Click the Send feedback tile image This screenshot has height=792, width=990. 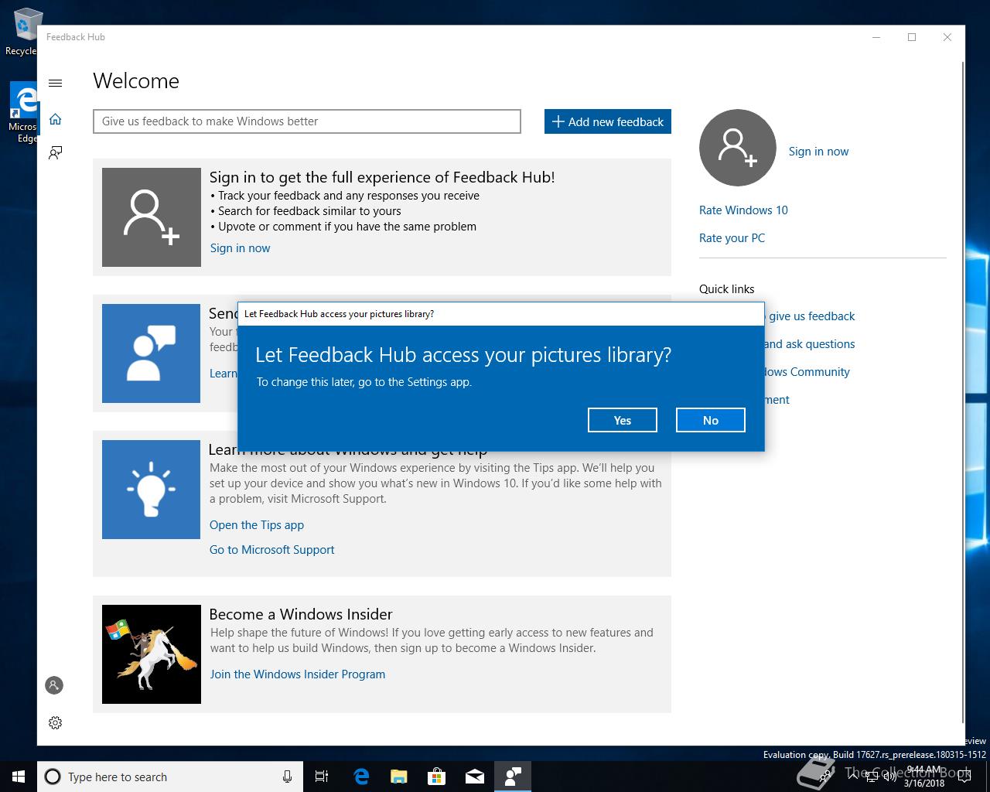tap(152, 353)
